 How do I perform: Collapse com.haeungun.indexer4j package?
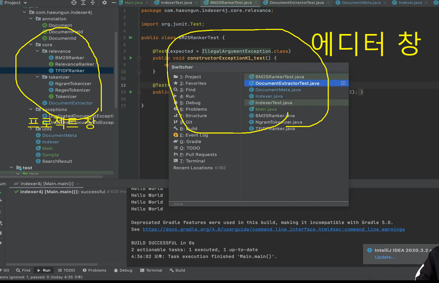pos(25,12)
